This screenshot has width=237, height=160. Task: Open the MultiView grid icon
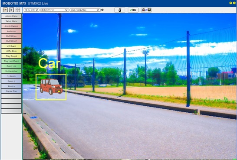tap(18, 10)
